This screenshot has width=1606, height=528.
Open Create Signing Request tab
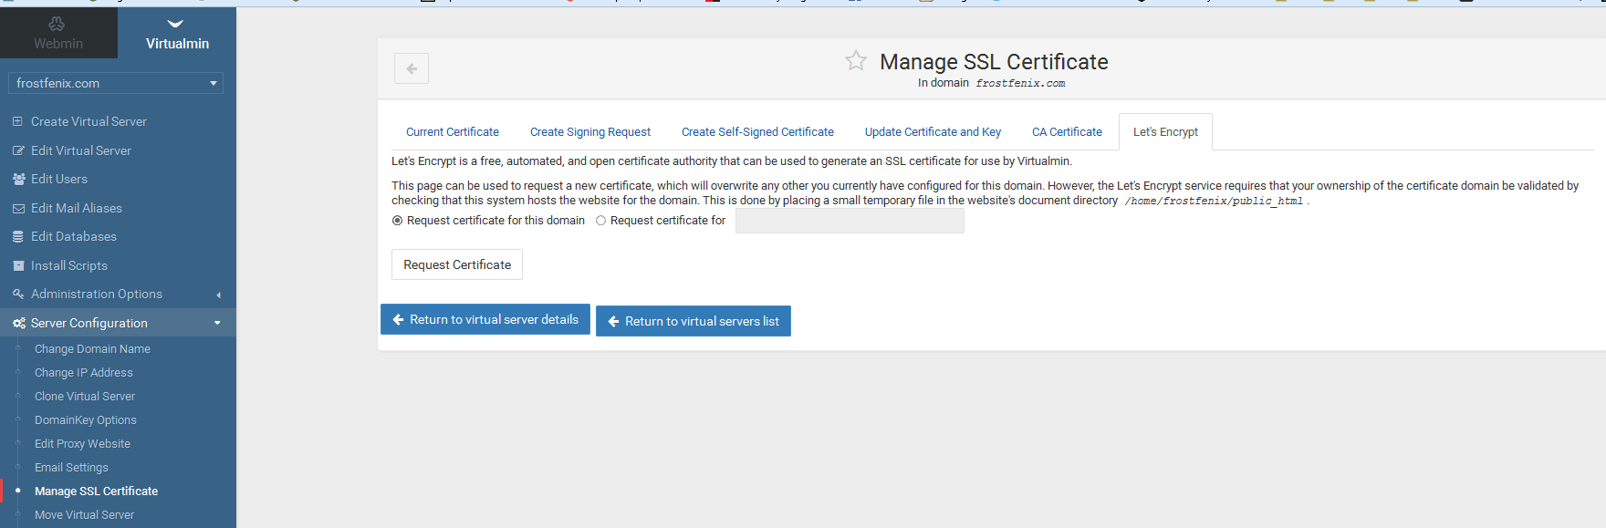[590, 132]
